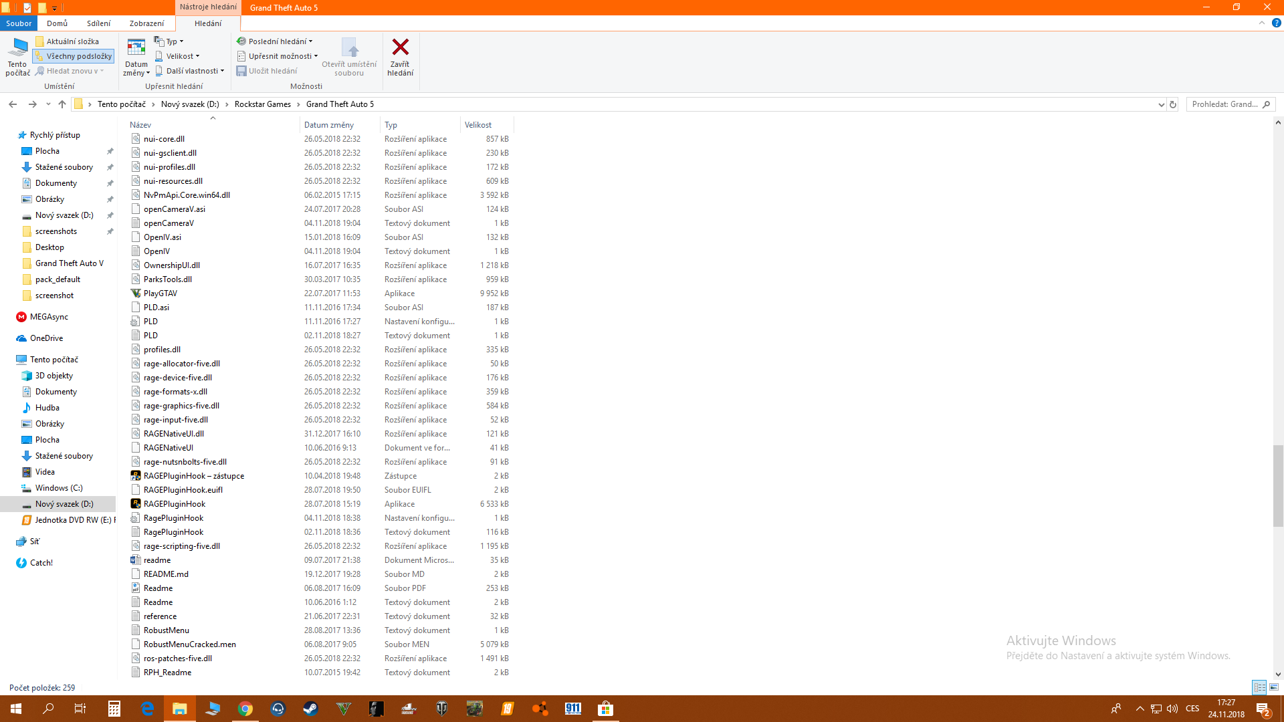Open the PlayGTAV application file
The image size is (1284, 722).
(160, 293)
